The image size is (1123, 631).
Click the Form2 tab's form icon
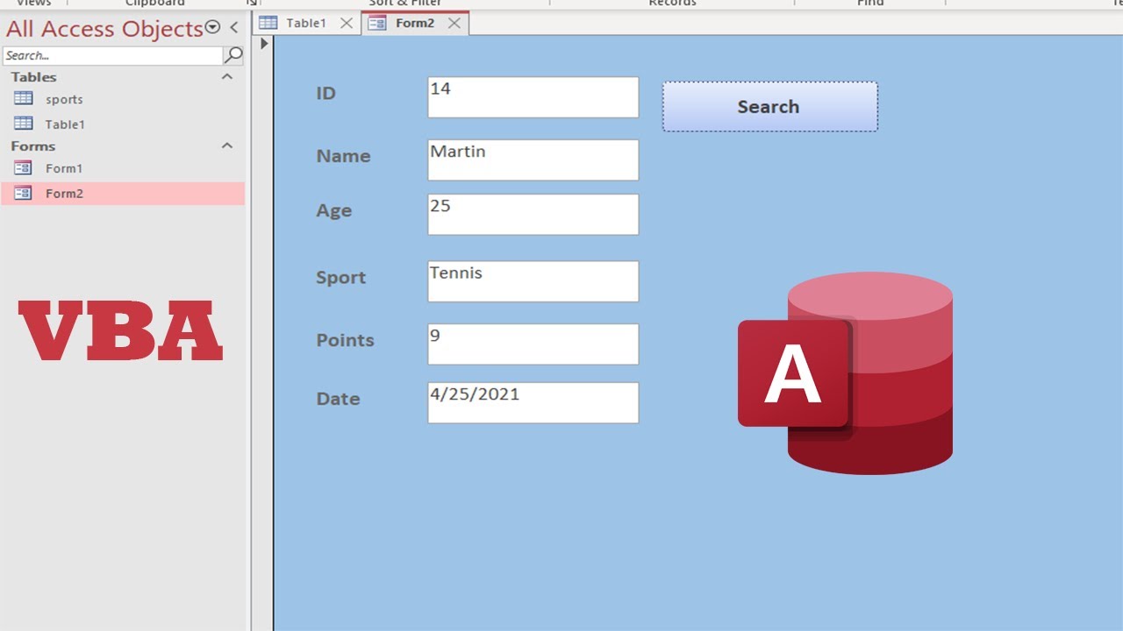[x=377, y=24]
